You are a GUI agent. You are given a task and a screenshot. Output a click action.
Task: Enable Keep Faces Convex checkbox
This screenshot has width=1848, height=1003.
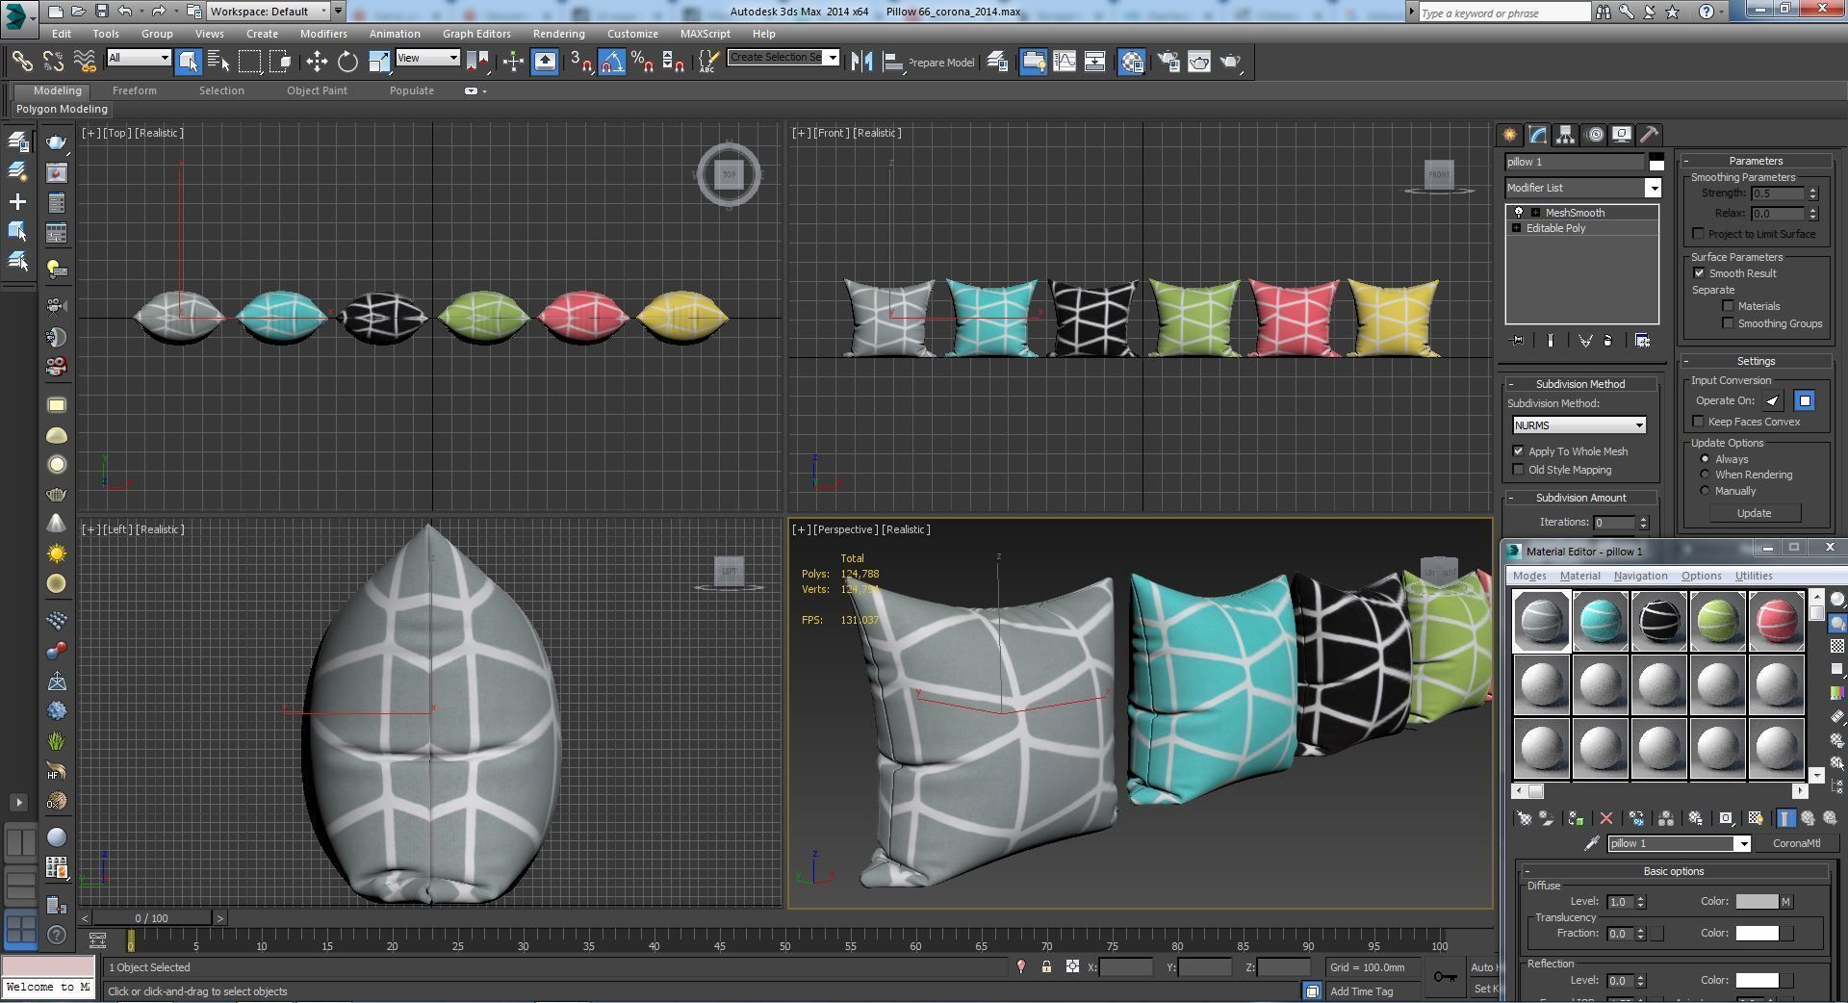(1698, 422)
